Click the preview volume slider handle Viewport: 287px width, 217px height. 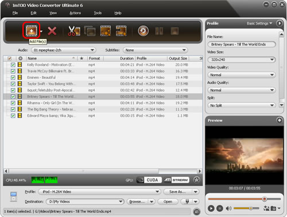[x=251, y=208]
